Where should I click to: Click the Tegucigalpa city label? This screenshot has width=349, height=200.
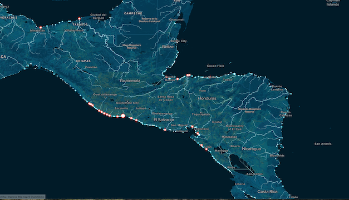(201, 114)
